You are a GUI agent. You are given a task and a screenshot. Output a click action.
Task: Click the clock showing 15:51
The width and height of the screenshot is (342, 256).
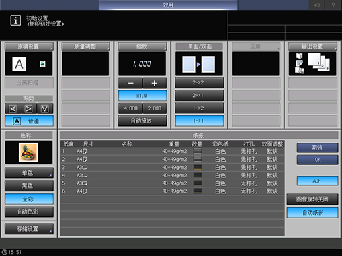[x=11, y=252]
